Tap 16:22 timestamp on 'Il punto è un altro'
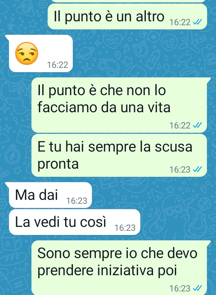216x295 pixels. [180, 22]
